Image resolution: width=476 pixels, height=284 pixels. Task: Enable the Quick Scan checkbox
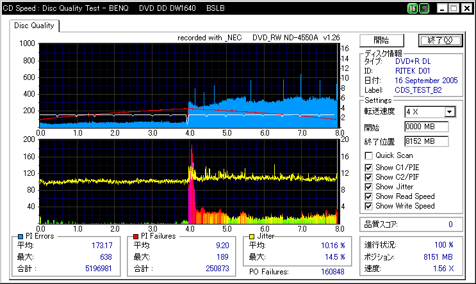(368, 156)
